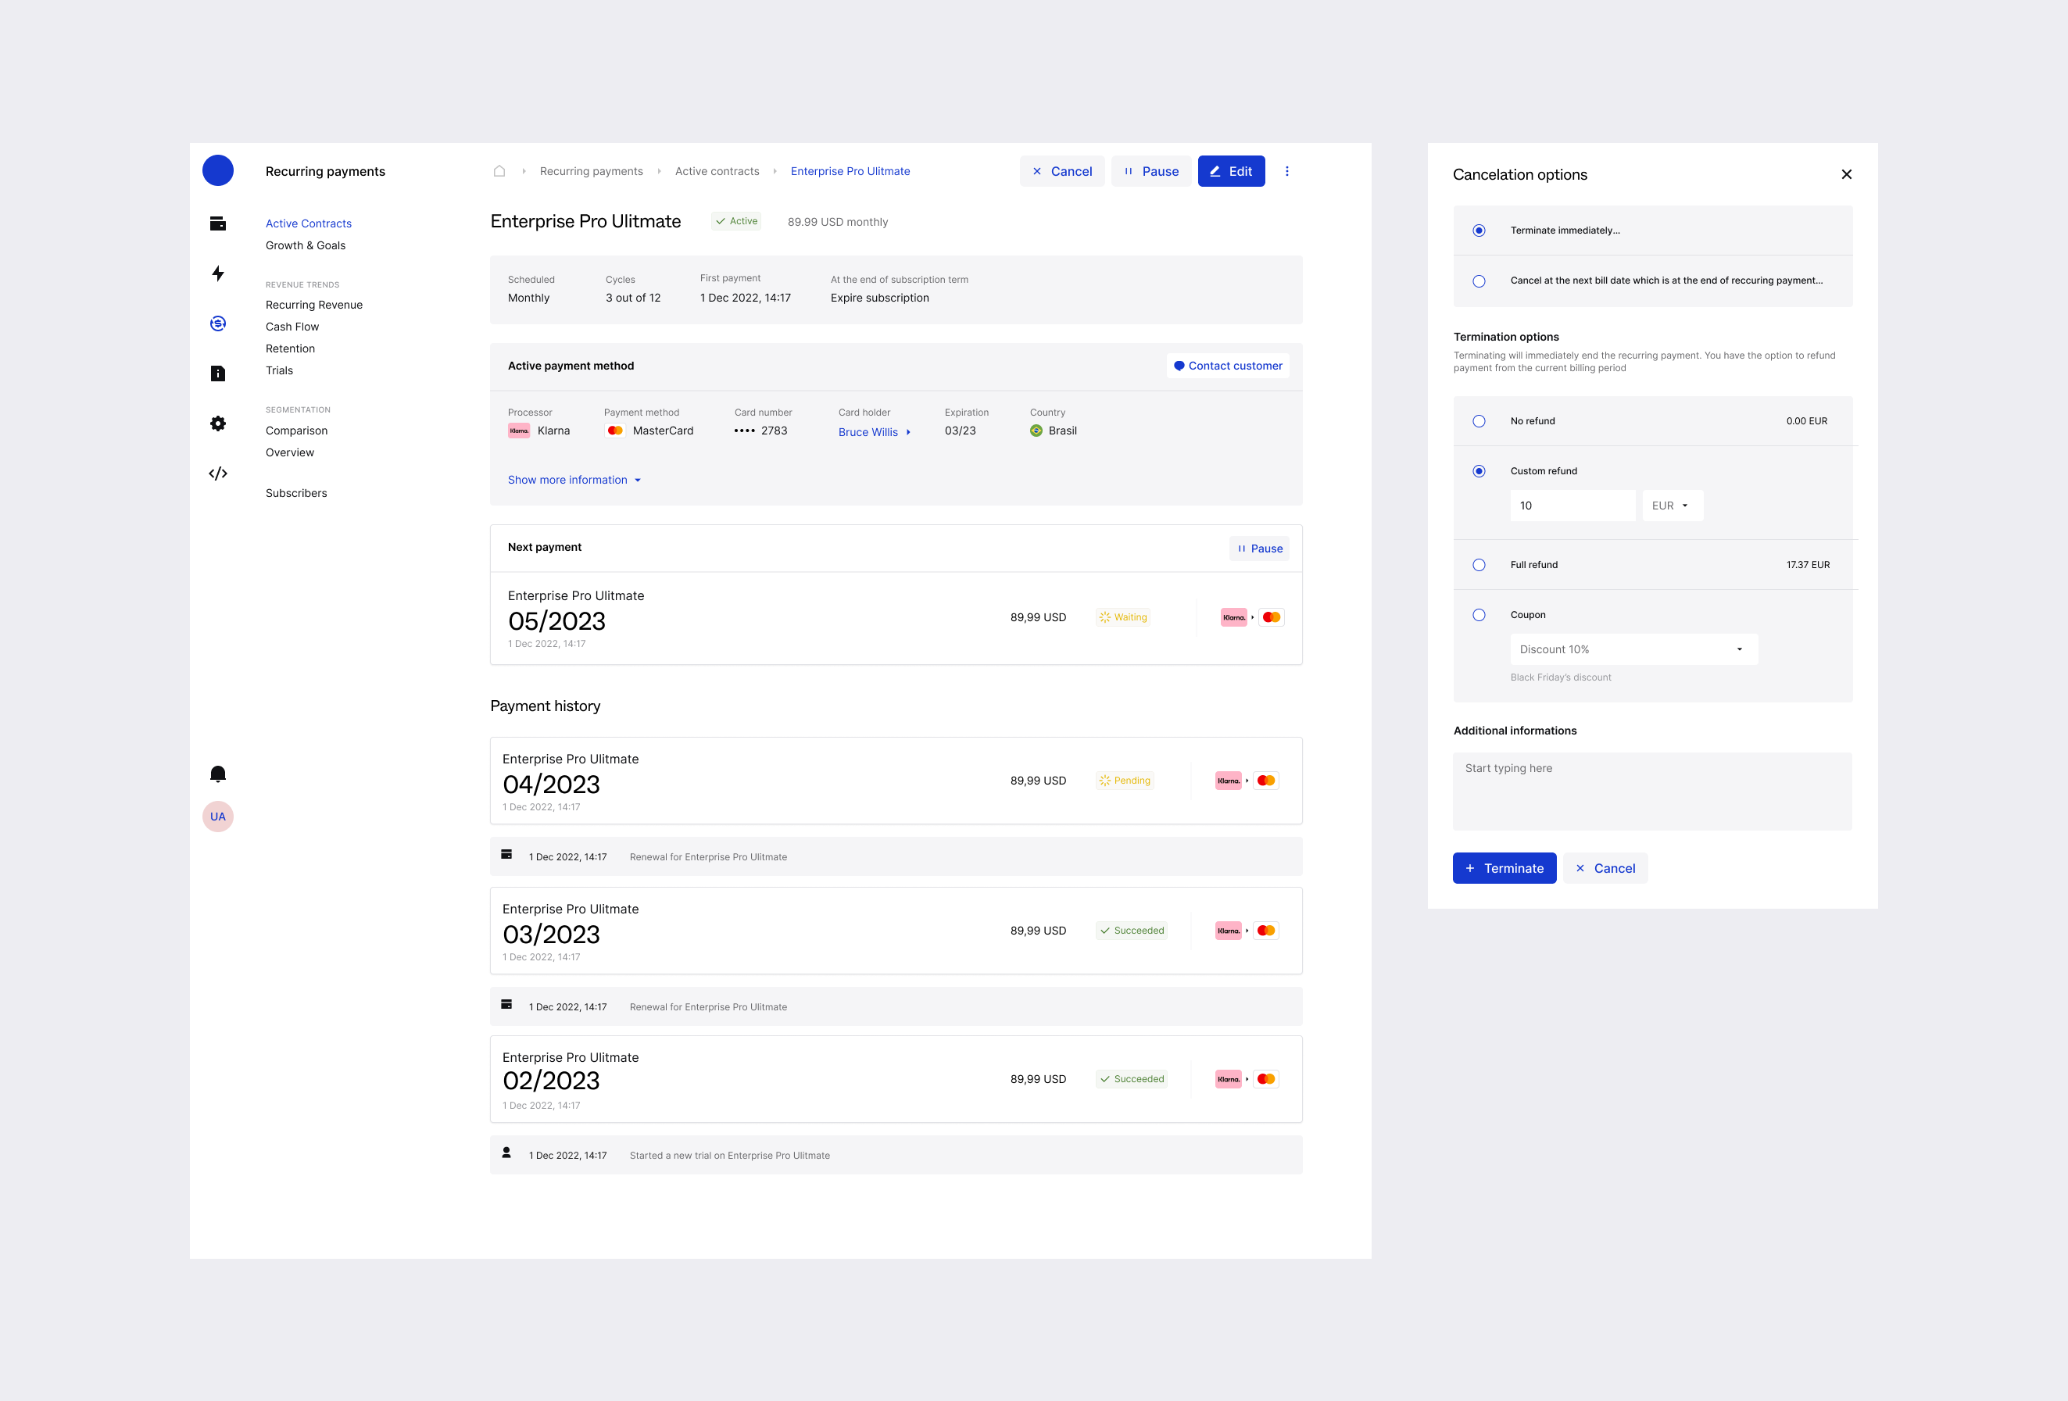Click the wallet icon in sidebar

coord(217,223)
